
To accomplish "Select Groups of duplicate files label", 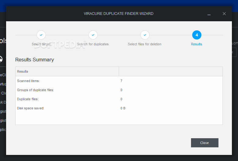I will pyautogui.click(x=35, y=90).
